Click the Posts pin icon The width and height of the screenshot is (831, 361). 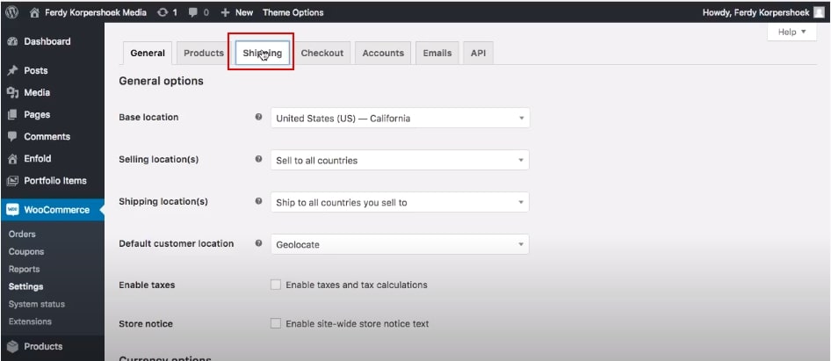[12, 70]
